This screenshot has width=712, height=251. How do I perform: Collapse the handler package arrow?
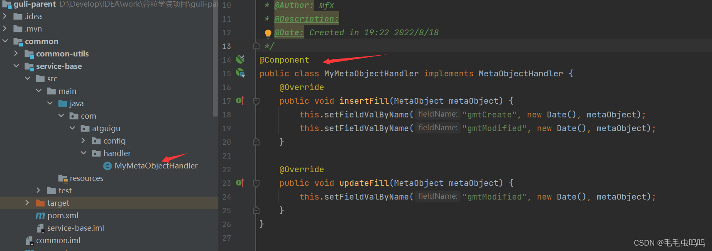tap(83, 153)
